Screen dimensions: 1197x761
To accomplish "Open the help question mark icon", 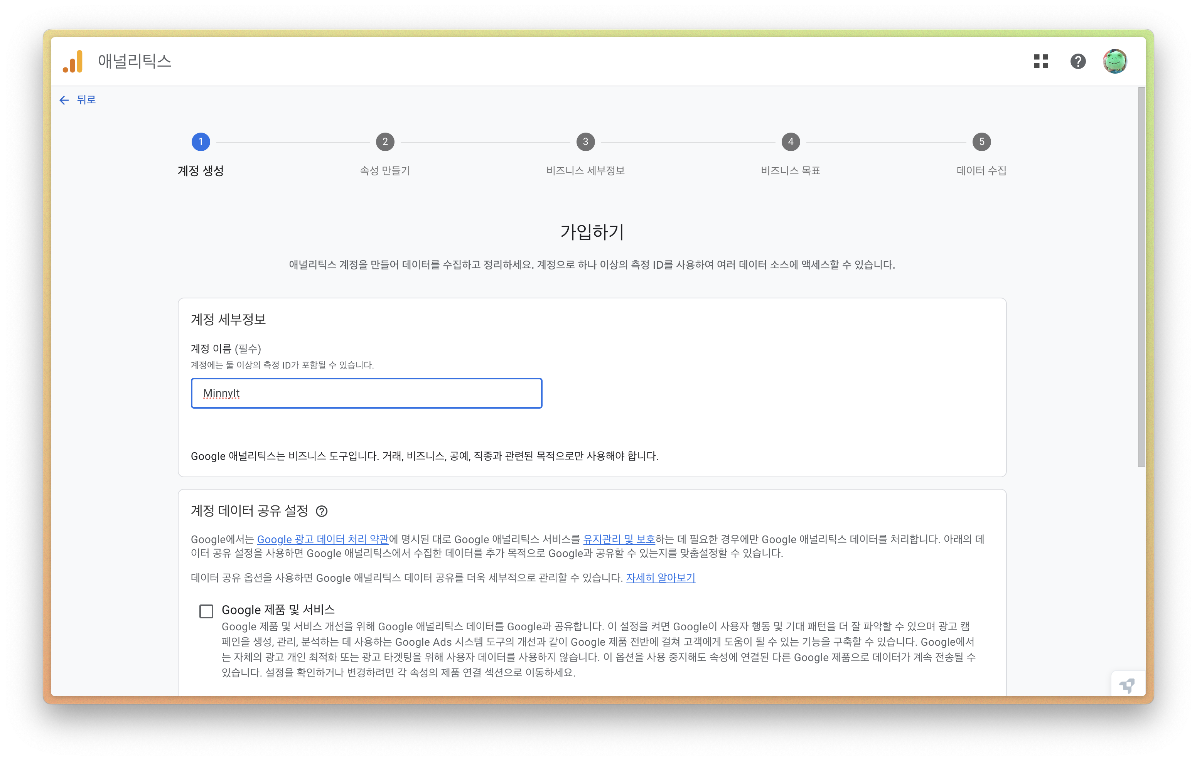I will tap(1078, 61).
